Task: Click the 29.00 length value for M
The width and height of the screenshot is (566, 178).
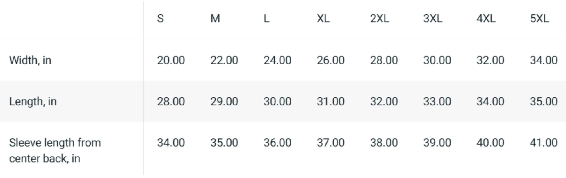Action: pos(224,102)
